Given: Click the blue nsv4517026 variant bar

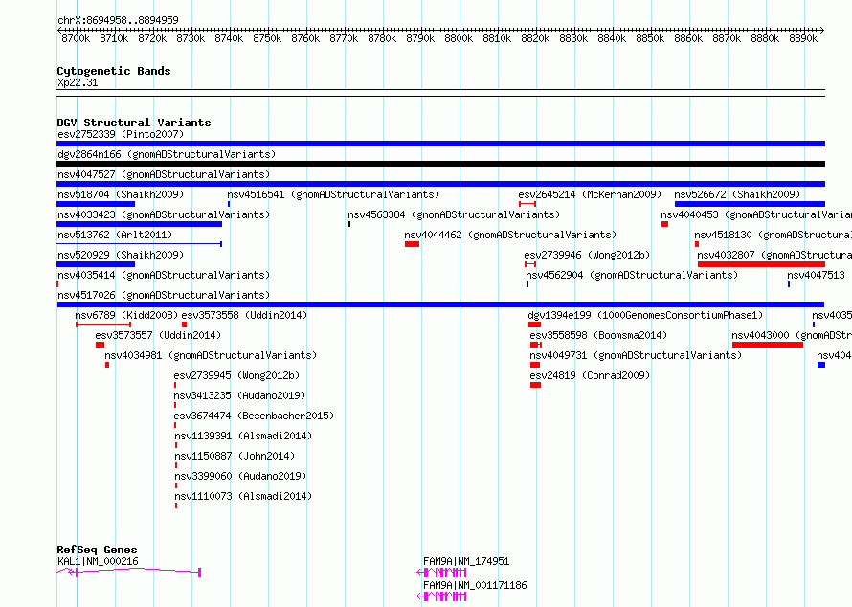Looking at the screenshot, I should pos(440,304).
